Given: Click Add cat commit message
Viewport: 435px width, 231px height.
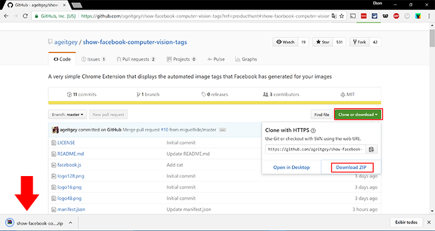Looking at the screenshot, I should tap(175, 165).
